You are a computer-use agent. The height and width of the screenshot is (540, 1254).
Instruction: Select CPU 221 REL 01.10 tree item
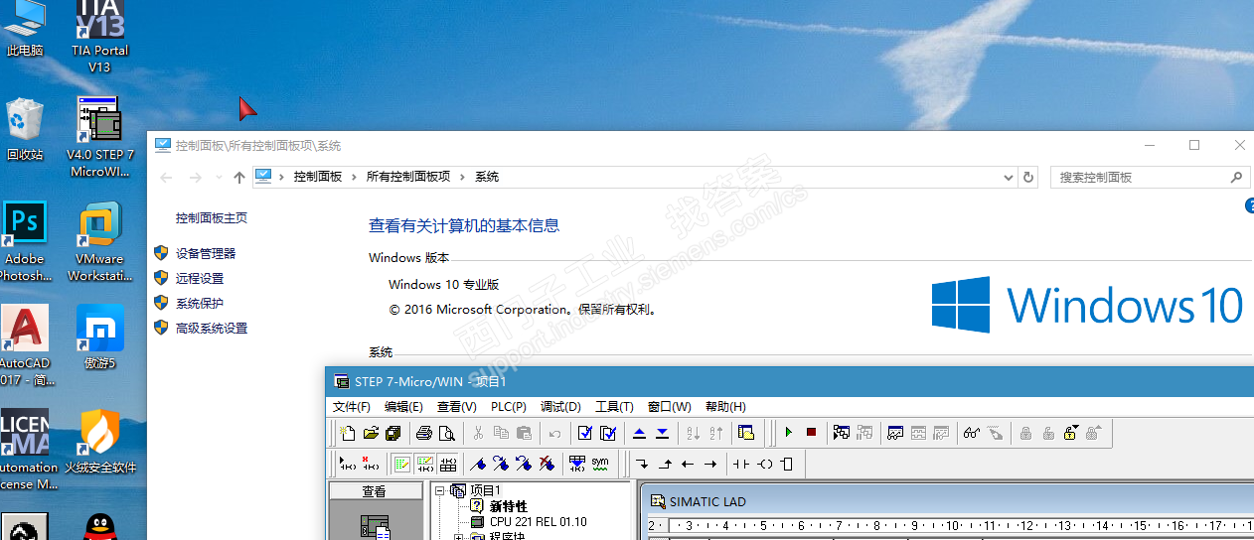click(538, 522)
